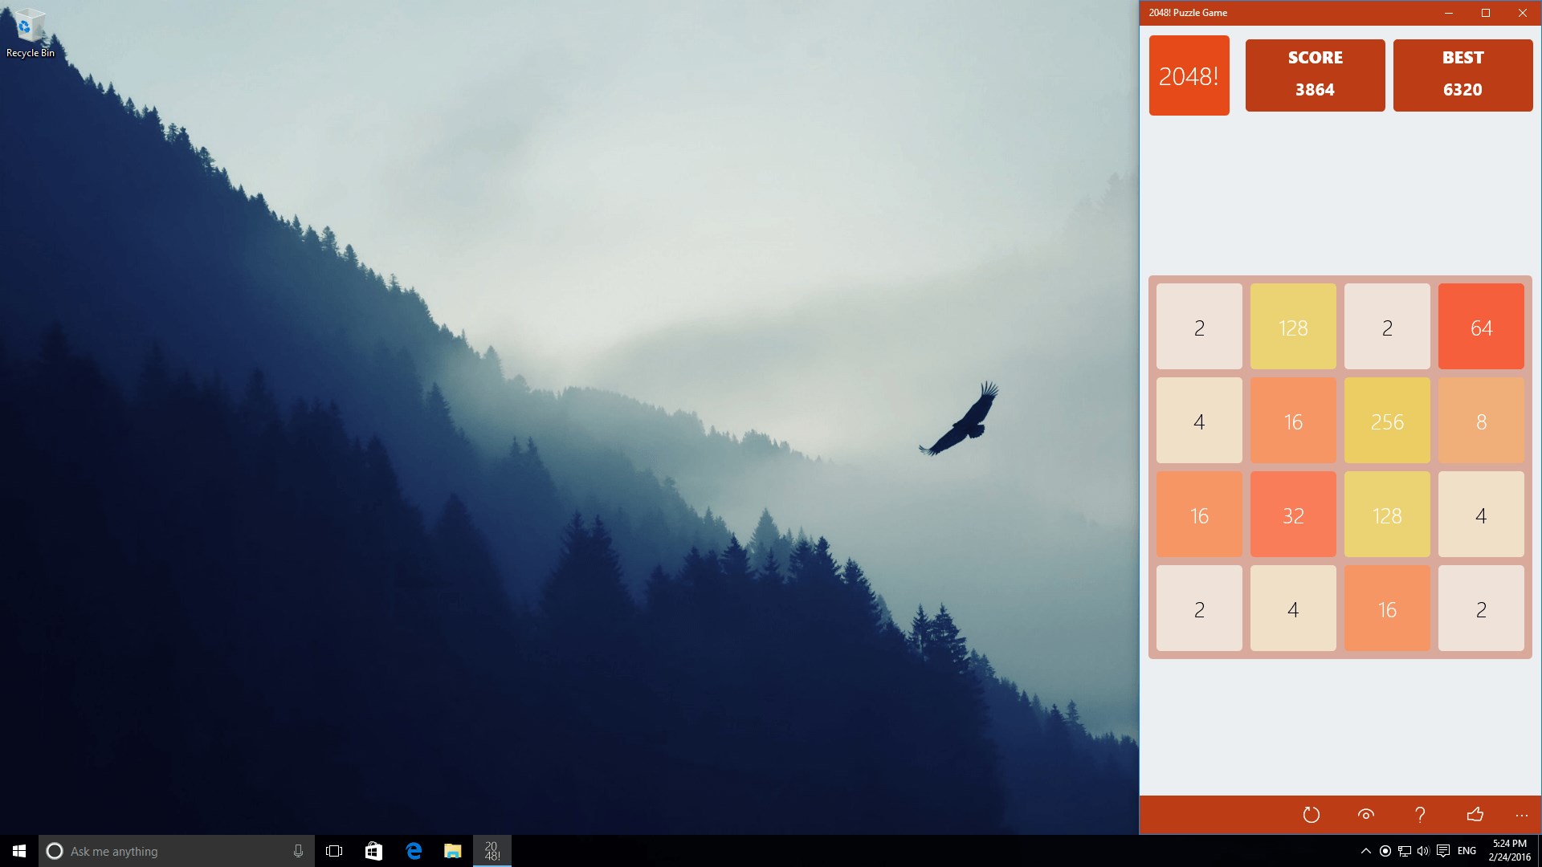
Task: Click the thumbs-up rate icon
Action: point(1475,815)
